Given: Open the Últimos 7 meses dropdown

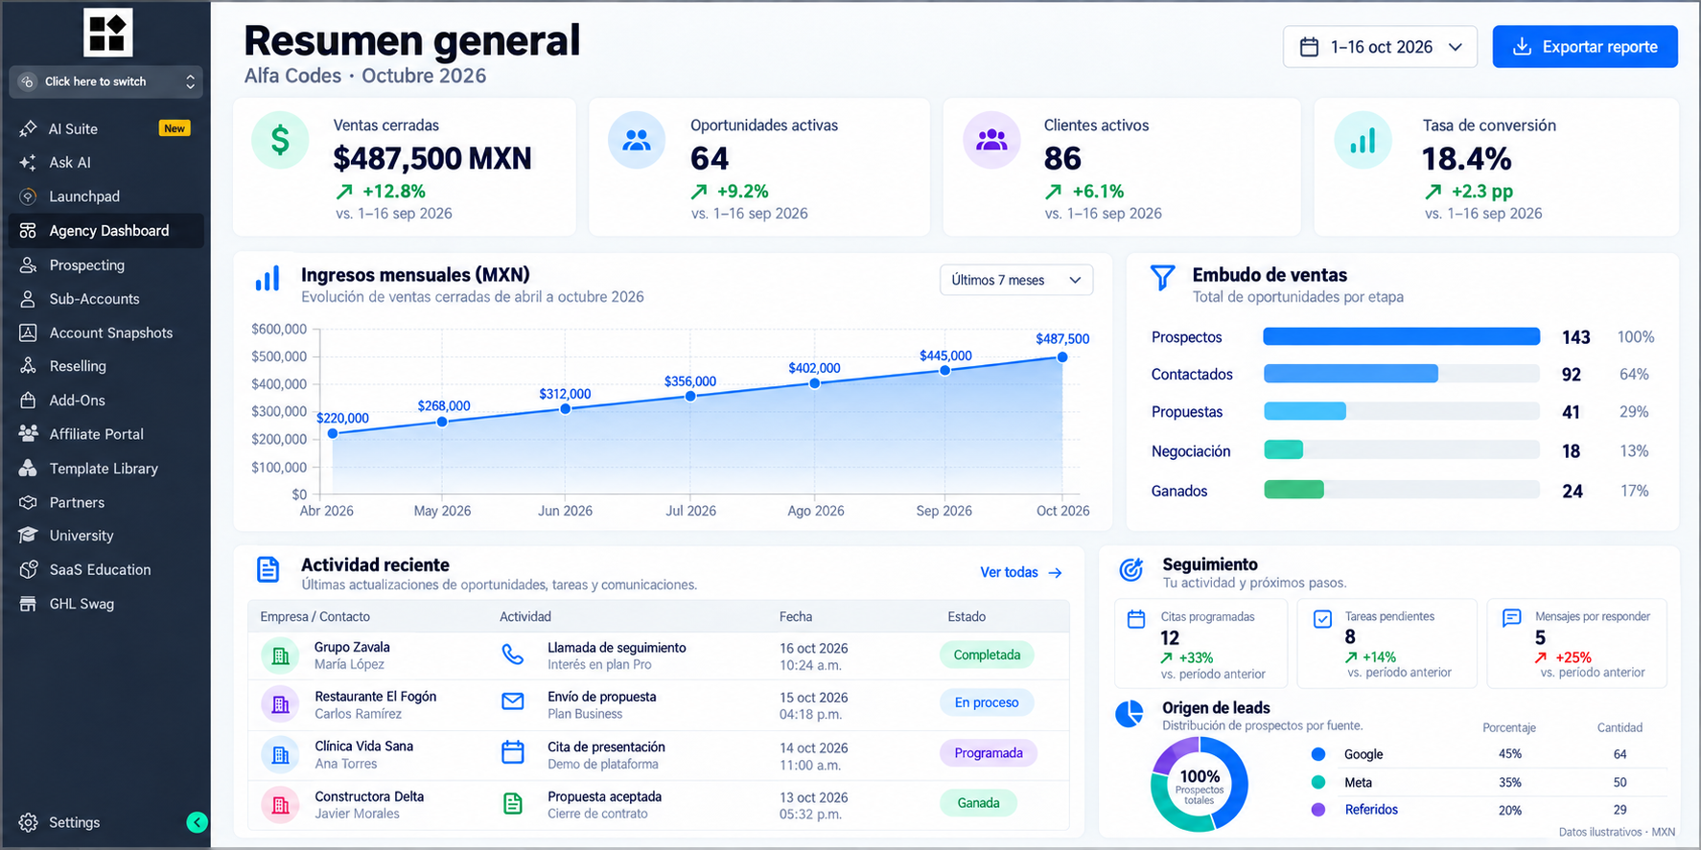Looking at the screenshot, I should 1016,280.
